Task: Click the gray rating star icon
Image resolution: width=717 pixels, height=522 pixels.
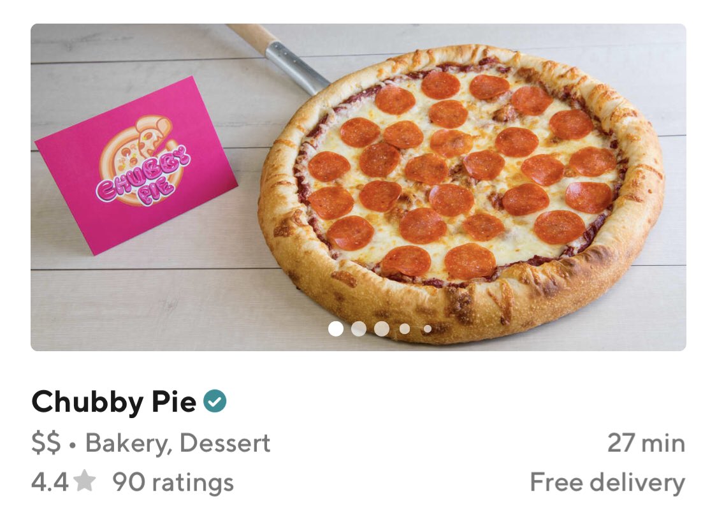Action: point(85,481)
